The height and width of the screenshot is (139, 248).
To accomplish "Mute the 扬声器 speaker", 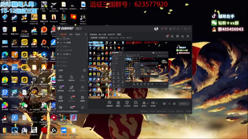I will pyautogui.click(x=153, y=104).
